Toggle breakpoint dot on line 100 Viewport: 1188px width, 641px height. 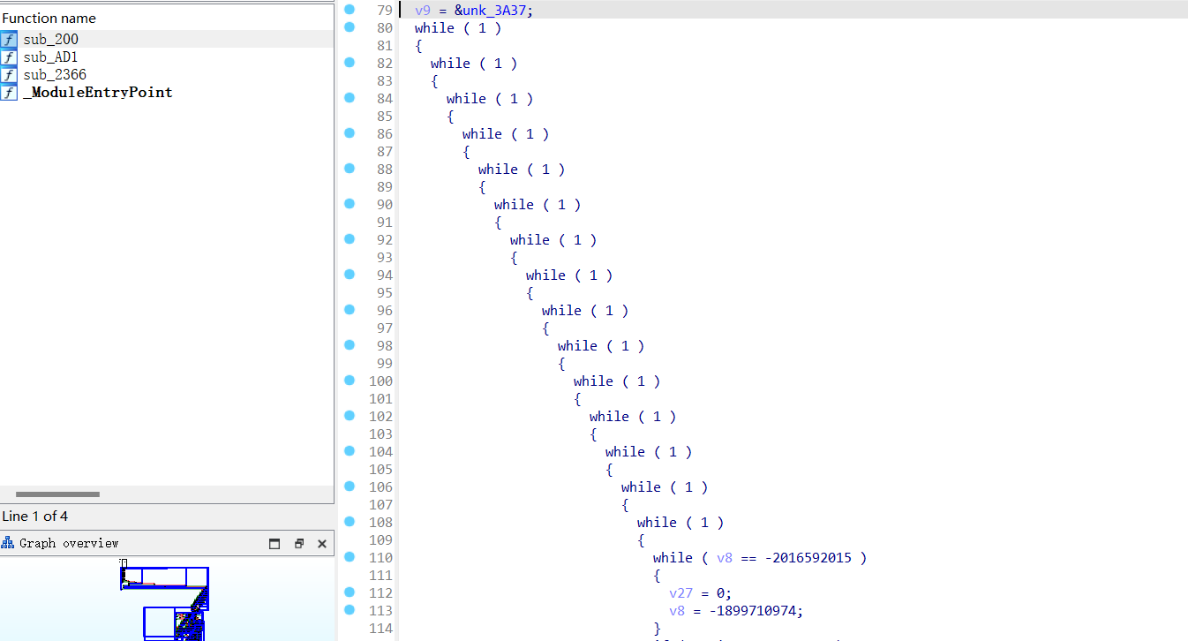[350, 381]
